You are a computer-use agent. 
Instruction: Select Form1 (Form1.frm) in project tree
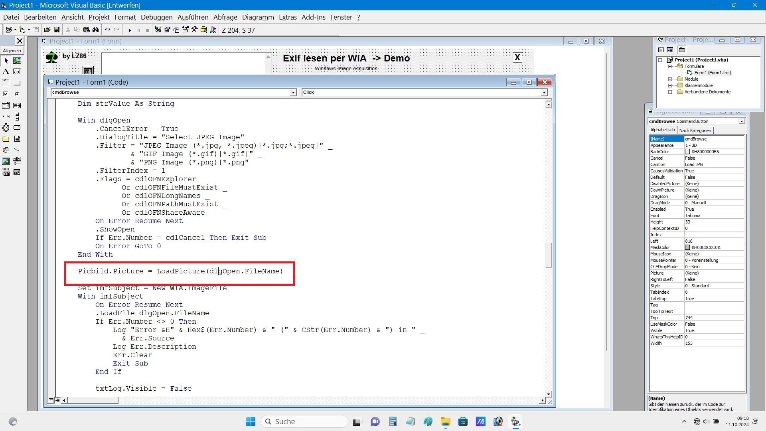pos(712,73)
